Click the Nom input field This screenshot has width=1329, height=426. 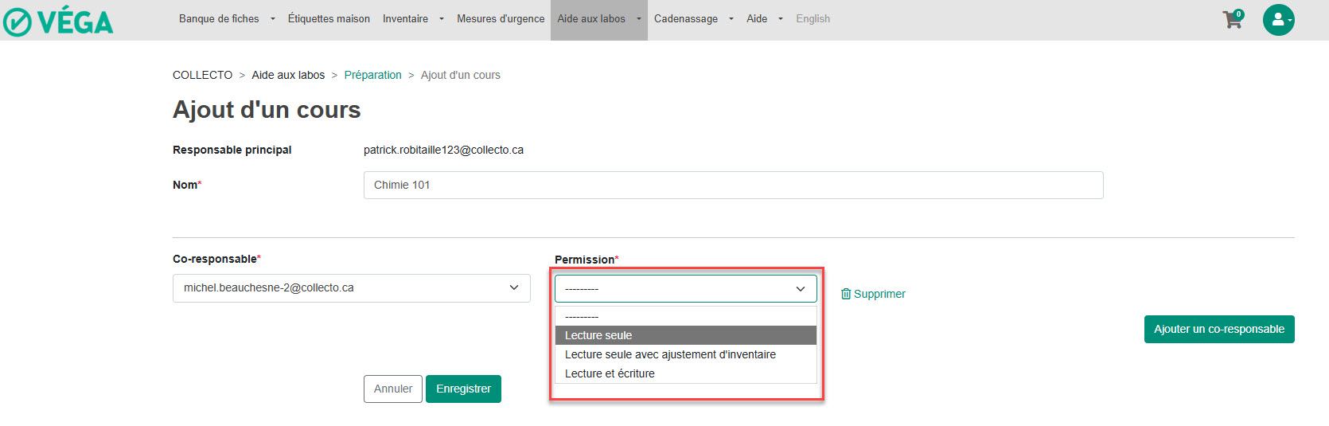pos(733,186)
